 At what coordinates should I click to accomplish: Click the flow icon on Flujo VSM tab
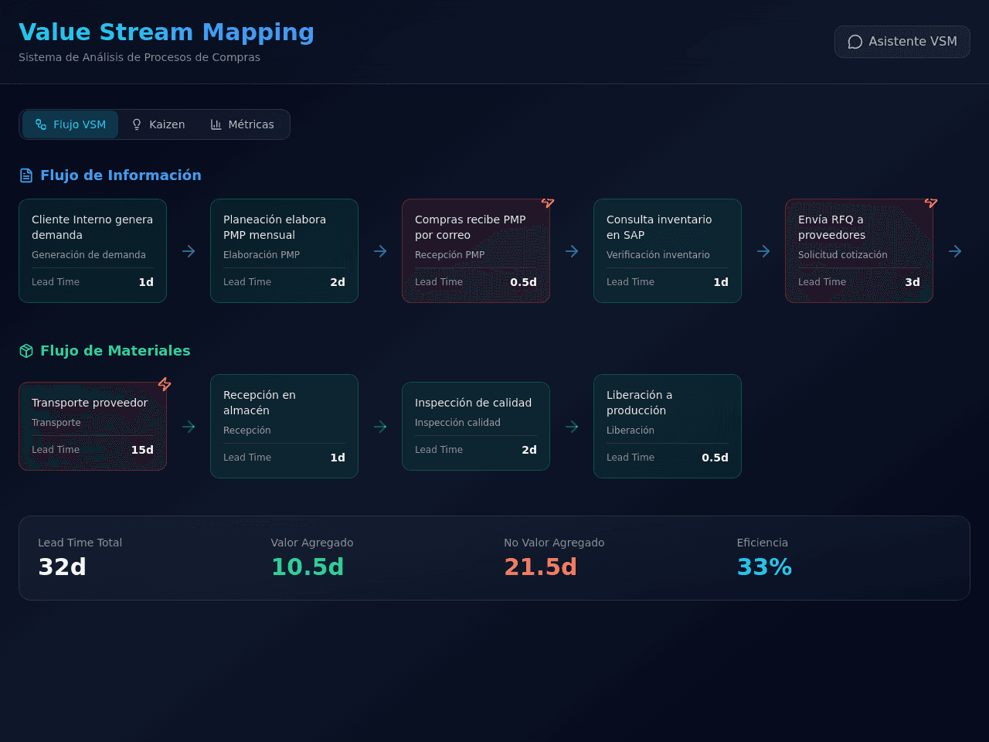[41, 124]
